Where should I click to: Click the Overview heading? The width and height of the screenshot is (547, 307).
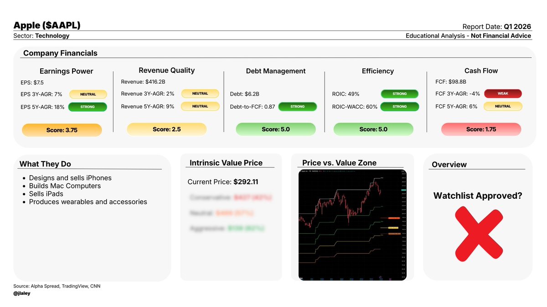coord(449,165)
